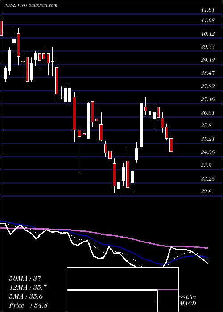
Task: Select the 37.82 price axis label
Action: click(208, 86)
